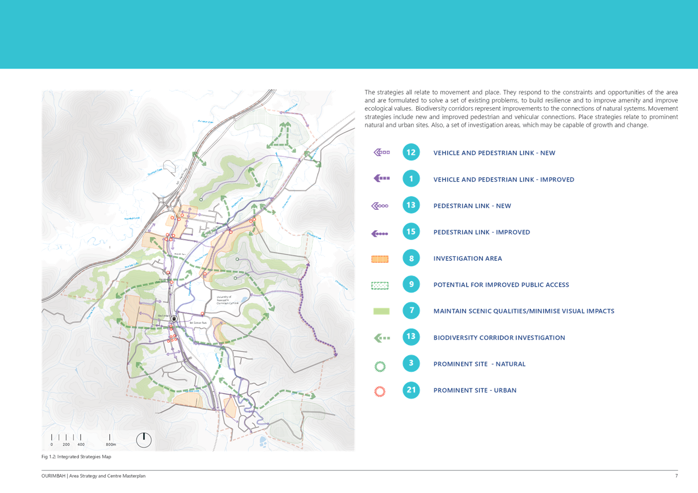The width and height of the screenshot is (698, 493).
Task: Select the Pedestrian Link New dotted arrow symbol
Action: point(380,206)
